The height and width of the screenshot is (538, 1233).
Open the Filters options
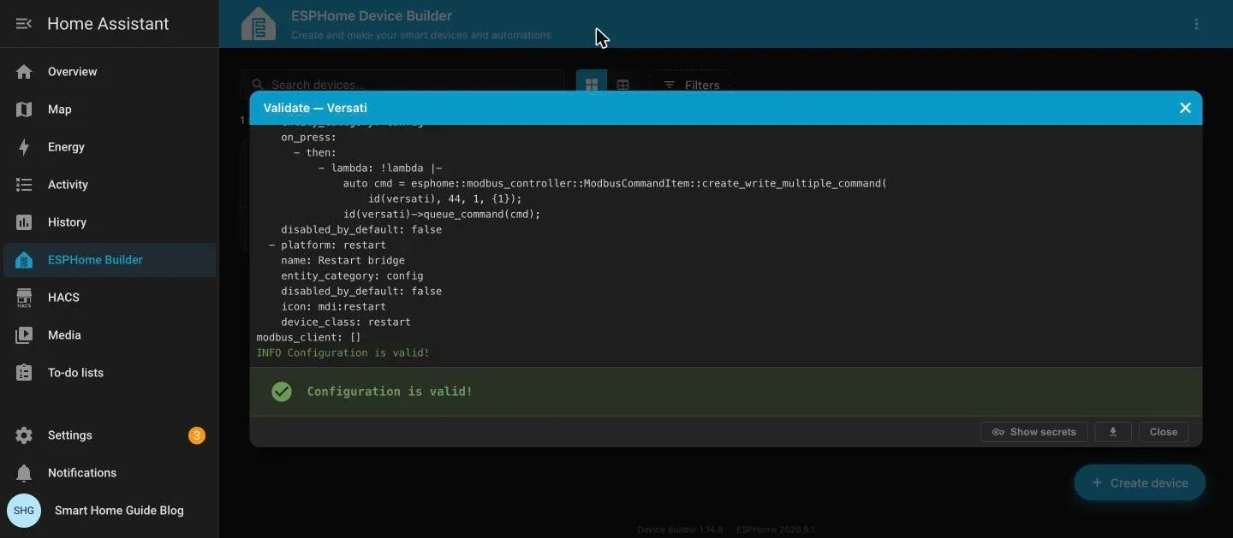690,85
